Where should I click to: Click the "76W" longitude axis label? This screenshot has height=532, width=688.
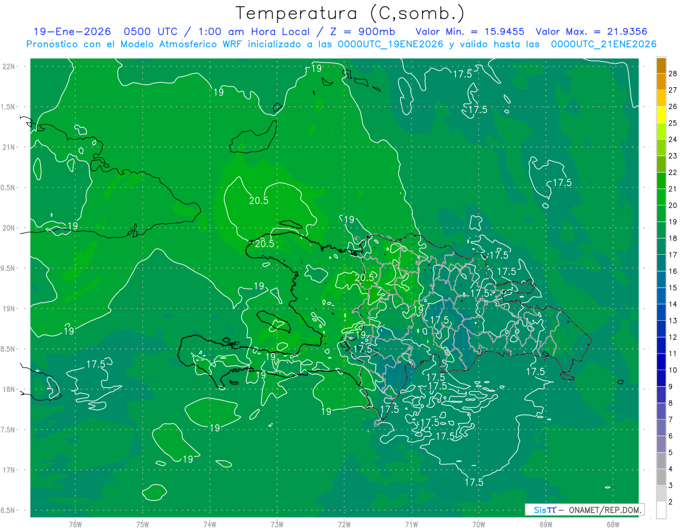tap(75, 525)
